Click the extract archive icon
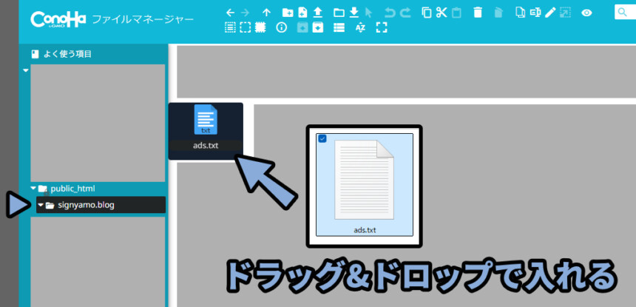636x307 pixels. pos(302,27)
